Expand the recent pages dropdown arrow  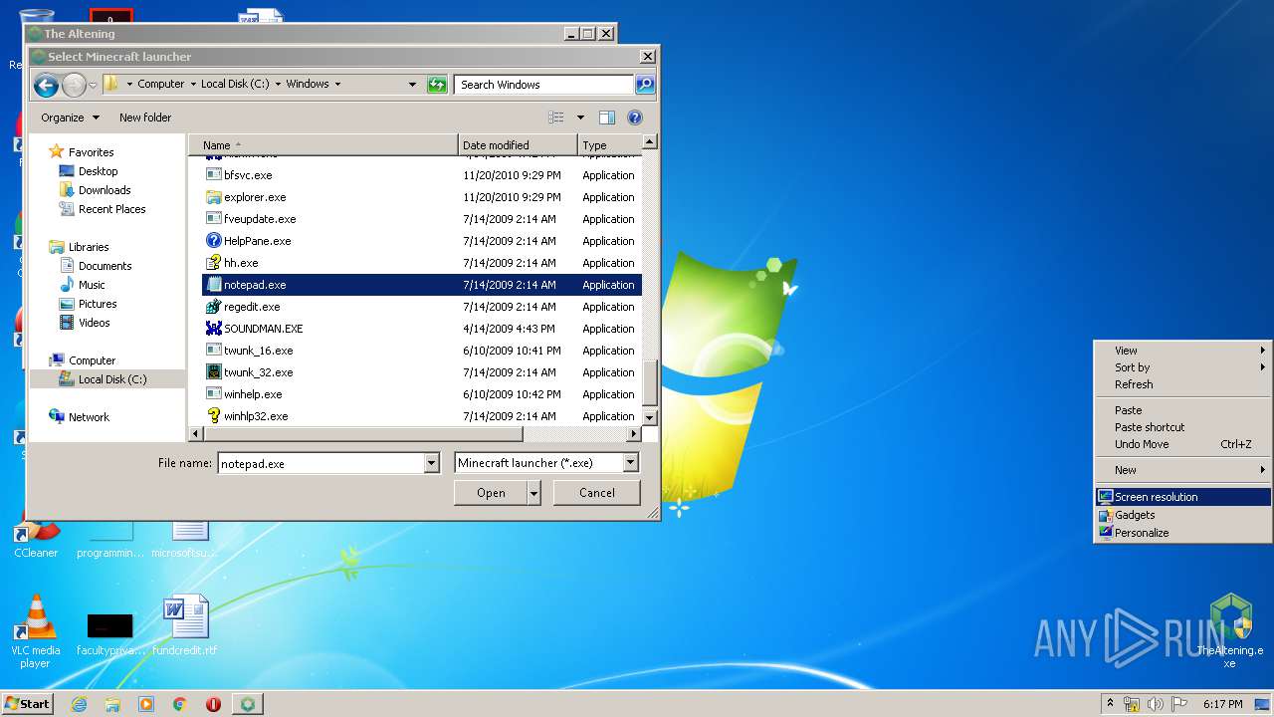93,86
